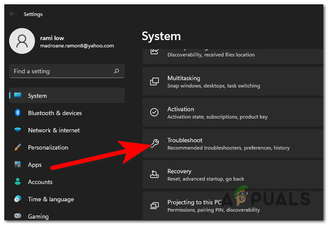Open the Recovery settings card
328x225 pixels.
[233, 175]
